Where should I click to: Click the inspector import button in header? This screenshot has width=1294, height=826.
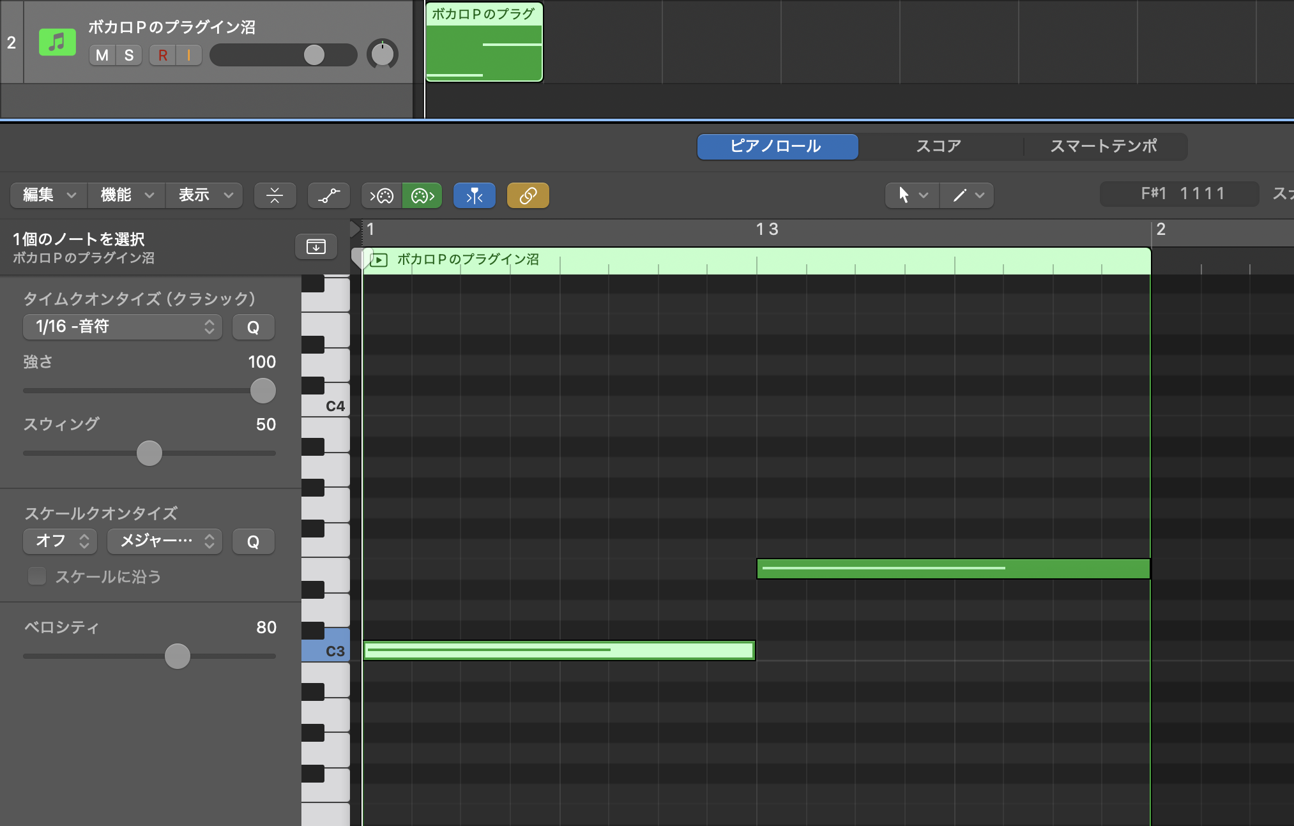click(316, 246)
